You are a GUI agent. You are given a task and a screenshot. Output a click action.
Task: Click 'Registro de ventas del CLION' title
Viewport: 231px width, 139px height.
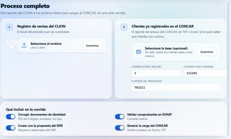[x=41, y=26]
